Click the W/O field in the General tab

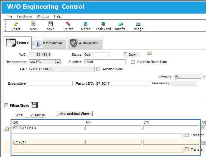pyautogui.click(x=40, y=55)
